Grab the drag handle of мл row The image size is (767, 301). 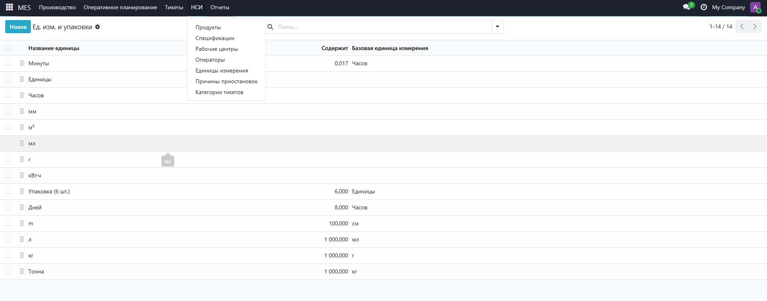pos(22,143)
